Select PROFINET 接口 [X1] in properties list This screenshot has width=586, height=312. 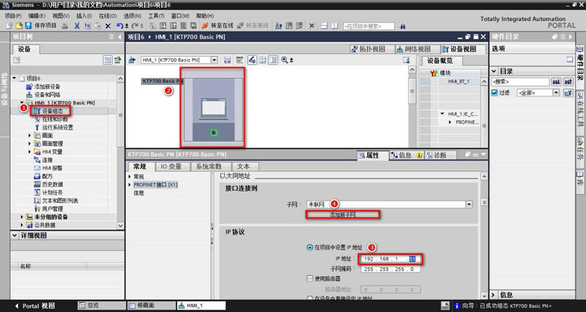coord(156,185)
